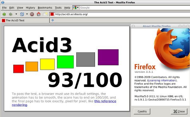Open the Help menu

coord(67,8)
